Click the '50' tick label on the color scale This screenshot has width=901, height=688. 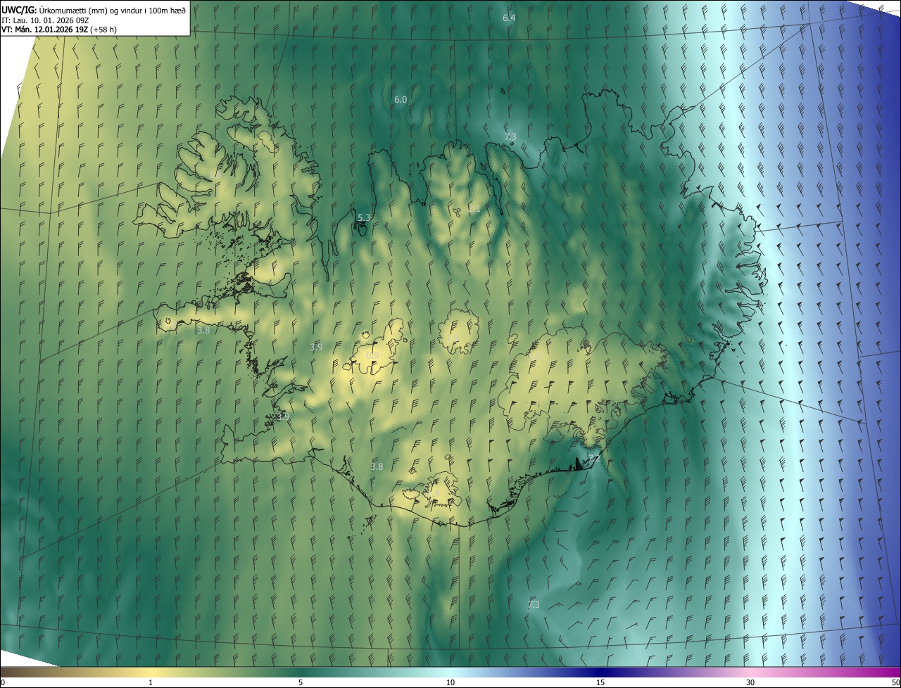[895, 682]
